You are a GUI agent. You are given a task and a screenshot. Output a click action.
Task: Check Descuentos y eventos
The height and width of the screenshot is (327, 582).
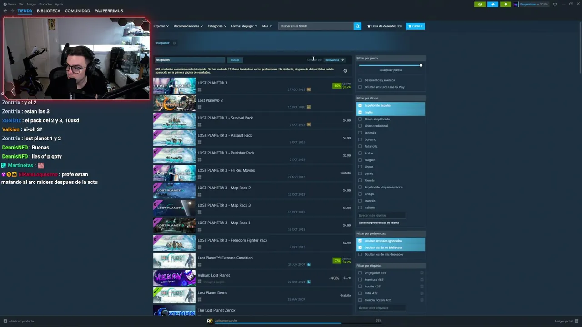coord(360,80)
